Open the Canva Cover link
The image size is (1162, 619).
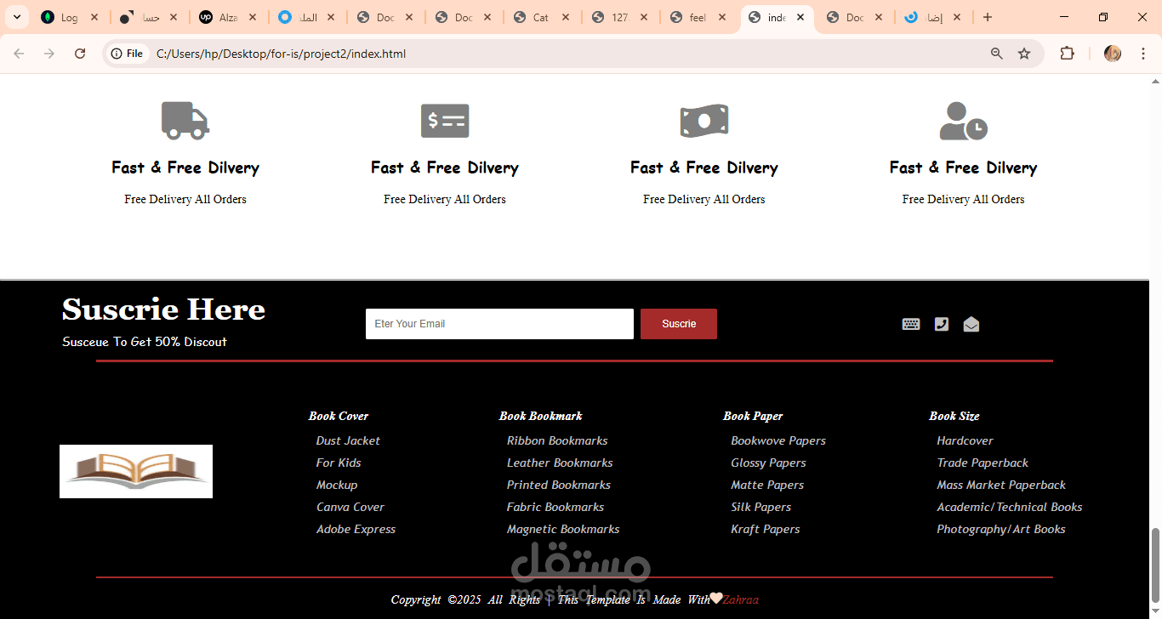pos(350,507)
